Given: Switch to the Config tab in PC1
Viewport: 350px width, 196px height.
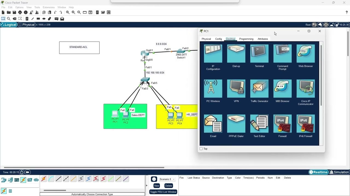Looking at the screenshot, I should (218, 39).
